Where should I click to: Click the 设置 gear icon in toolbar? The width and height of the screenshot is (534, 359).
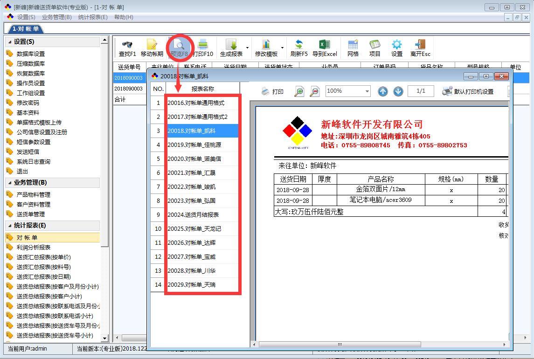coord(397,45)
